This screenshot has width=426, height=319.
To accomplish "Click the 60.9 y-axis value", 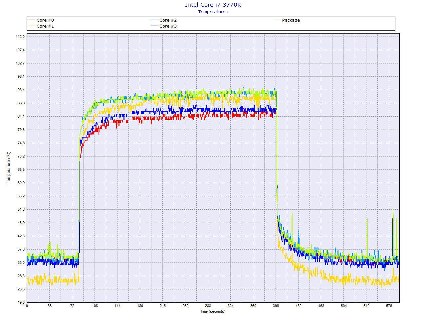I will [21, 183].
